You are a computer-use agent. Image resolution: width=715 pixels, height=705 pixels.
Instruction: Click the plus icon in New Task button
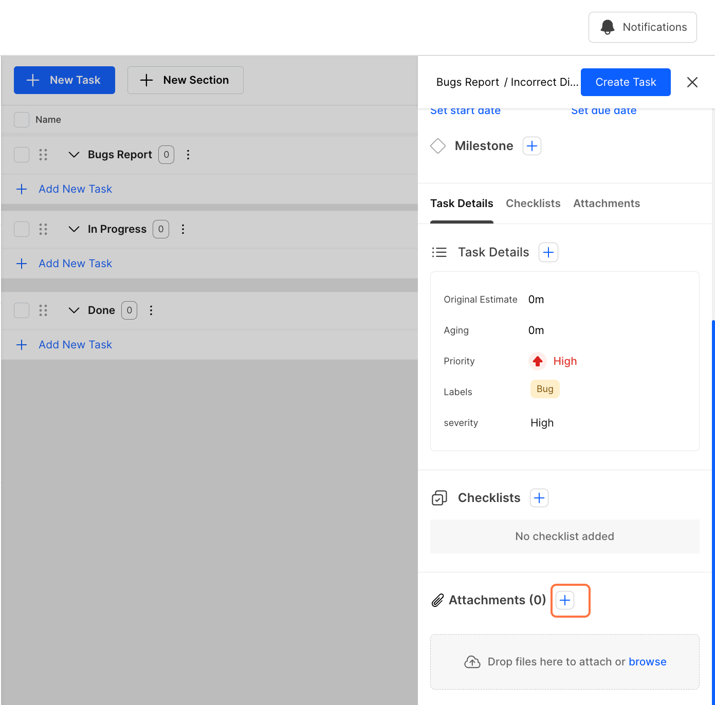click(33, 80)
